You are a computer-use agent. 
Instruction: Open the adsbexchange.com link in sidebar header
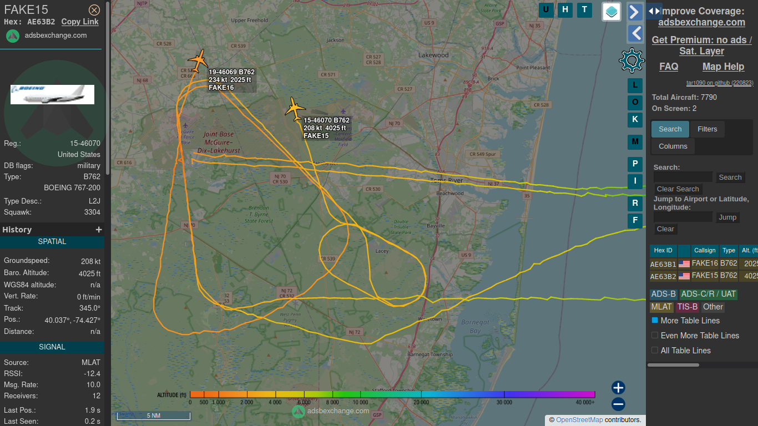(55, 35)
